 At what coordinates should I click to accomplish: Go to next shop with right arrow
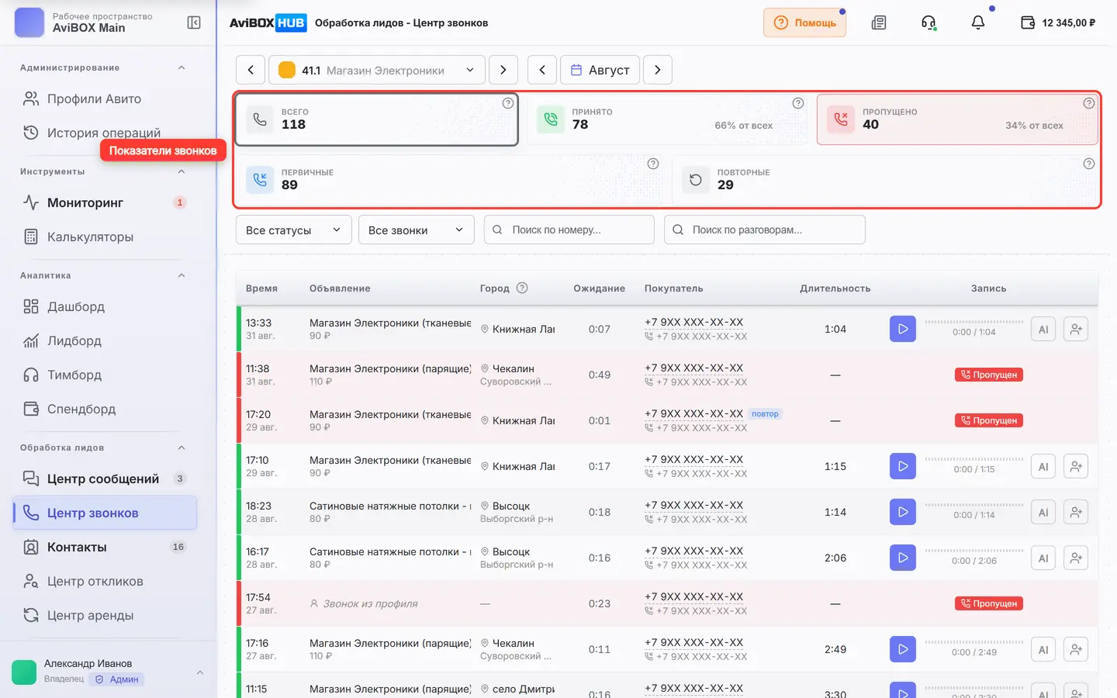503,70
